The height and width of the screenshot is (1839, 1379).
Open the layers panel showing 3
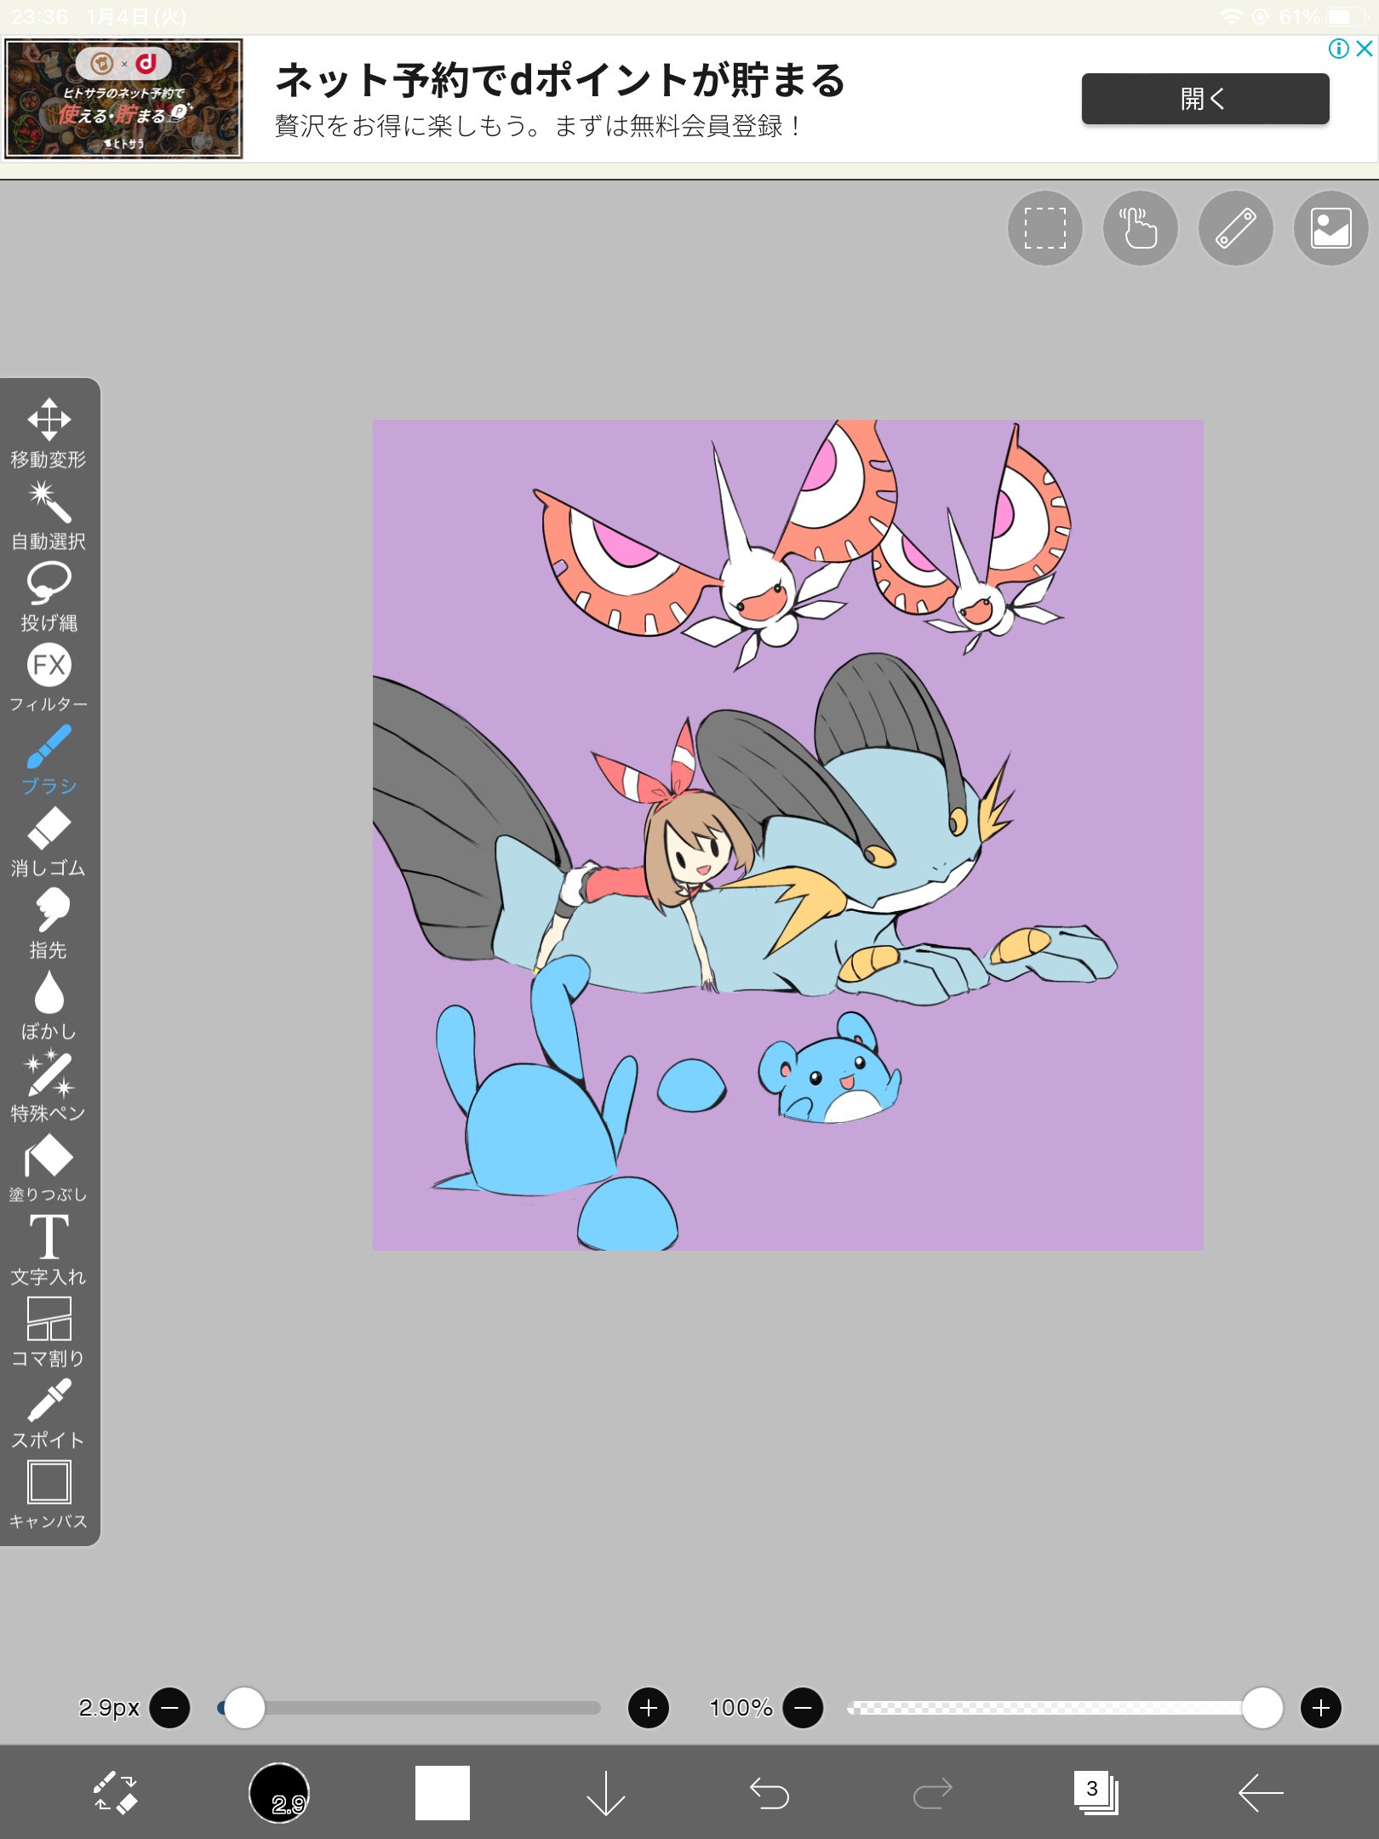tap(1096, 1792)
